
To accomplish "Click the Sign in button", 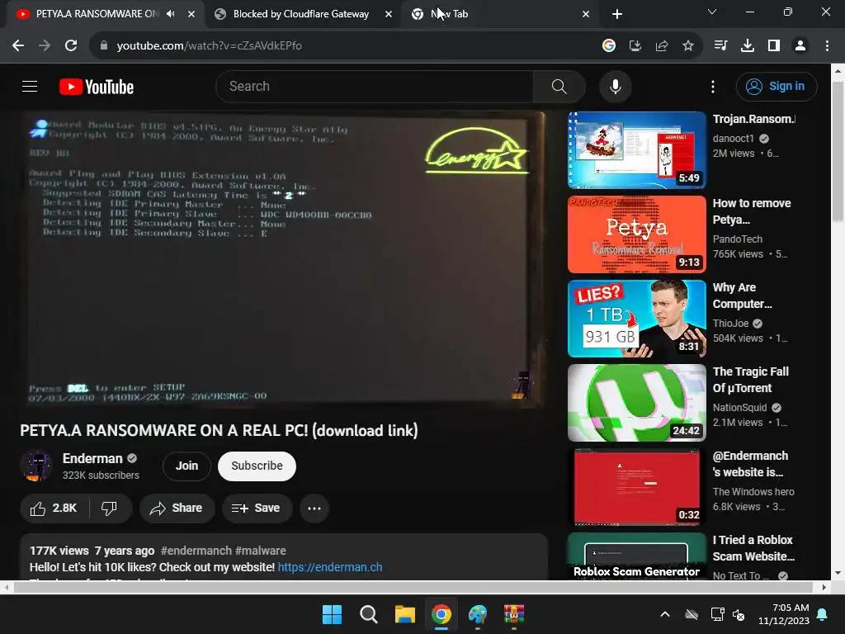I will [x=777, y=86].
